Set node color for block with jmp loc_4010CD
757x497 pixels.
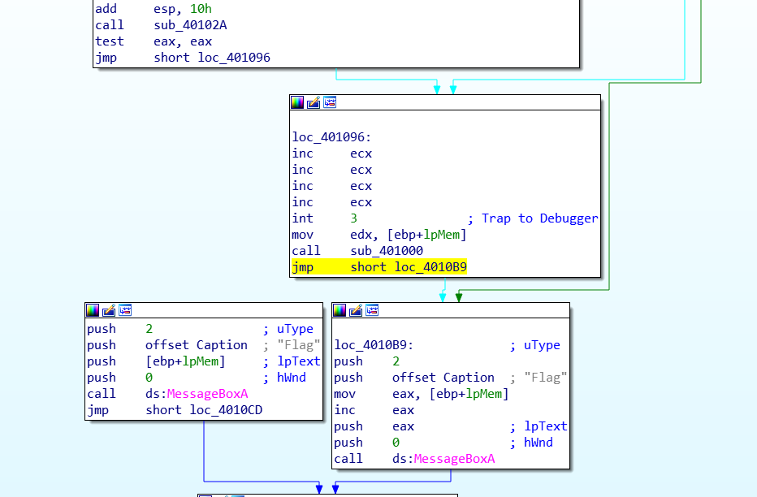click(x=93, y=310)
